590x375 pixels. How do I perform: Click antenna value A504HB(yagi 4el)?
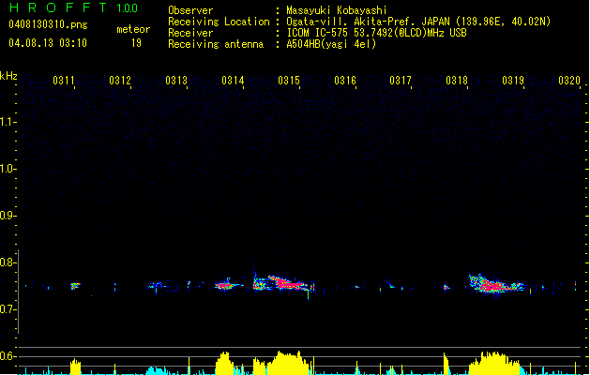[331, 44]
